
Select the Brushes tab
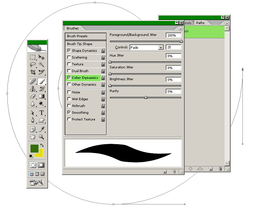pyautogui.click(x=73, y=28)
